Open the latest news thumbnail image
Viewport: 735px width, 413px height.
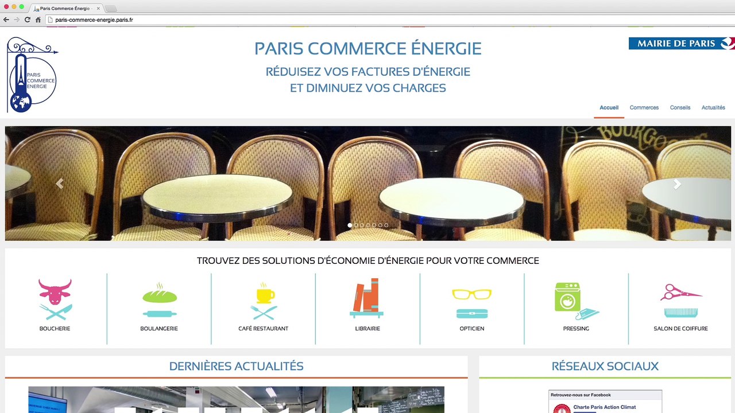[237, 400]
